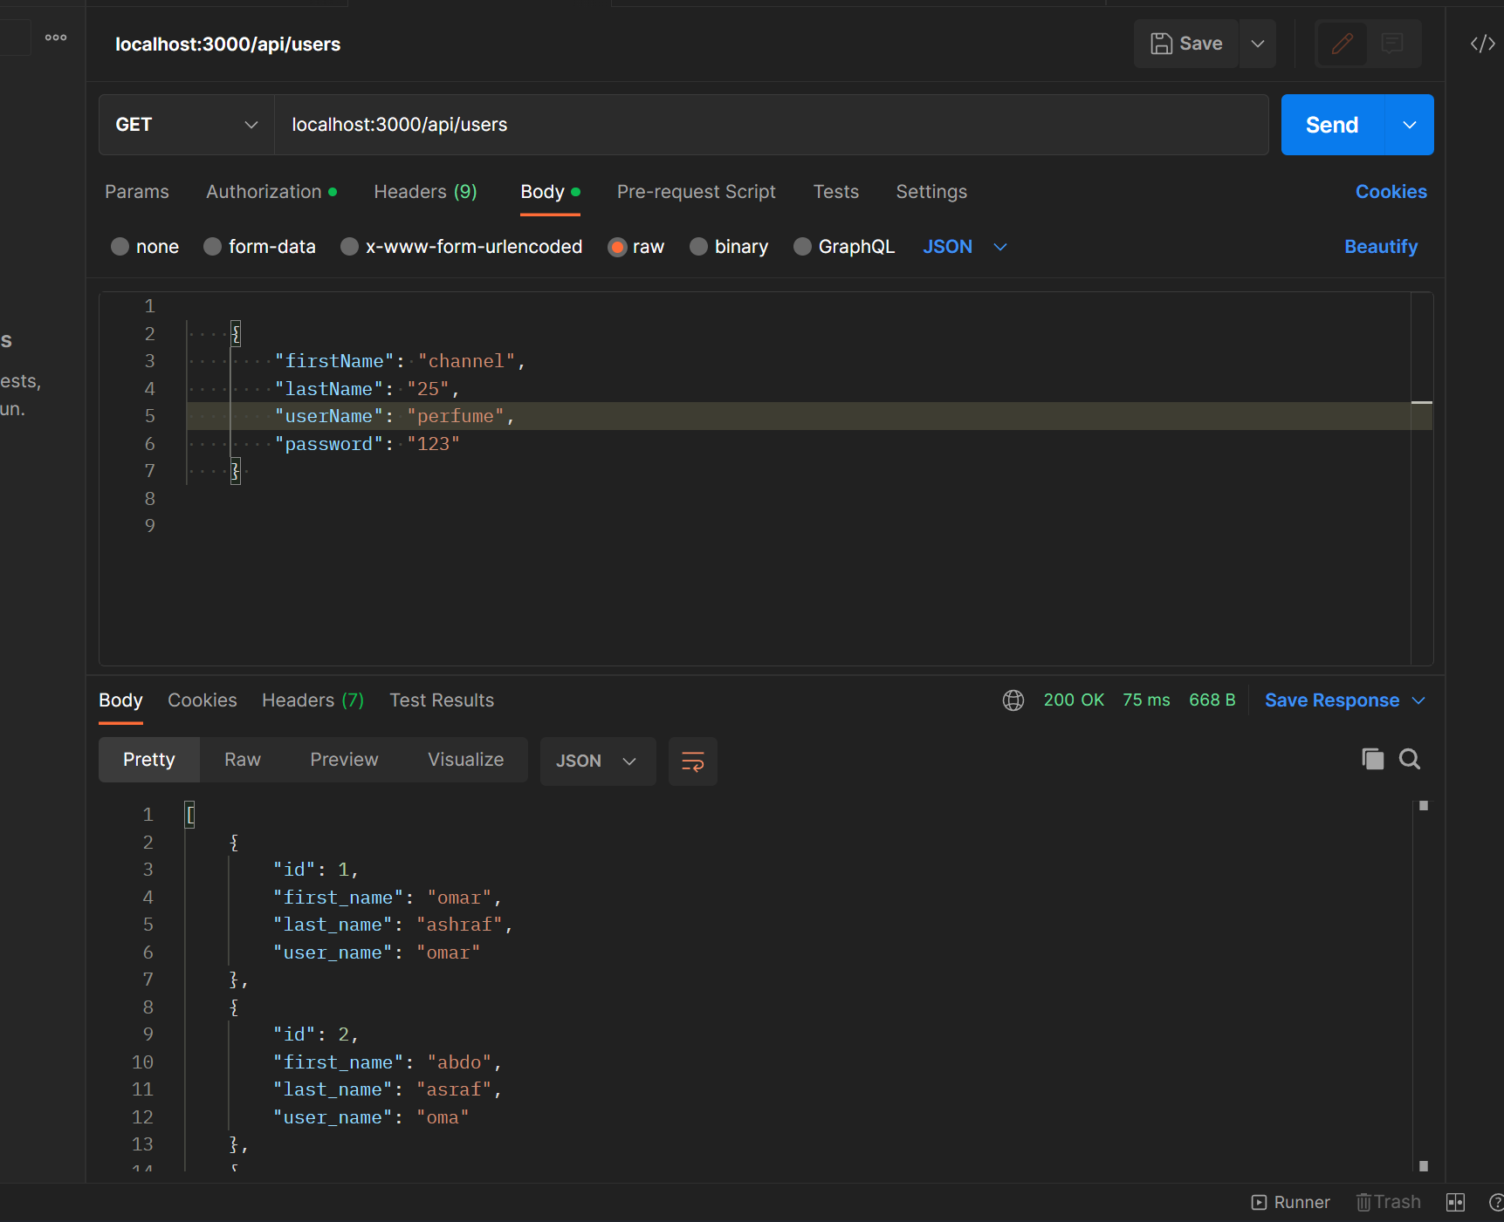1504x1222 pixels.
Task: Open the code snippet panel
Action: pyautogui.click(x=1481, y=44)
